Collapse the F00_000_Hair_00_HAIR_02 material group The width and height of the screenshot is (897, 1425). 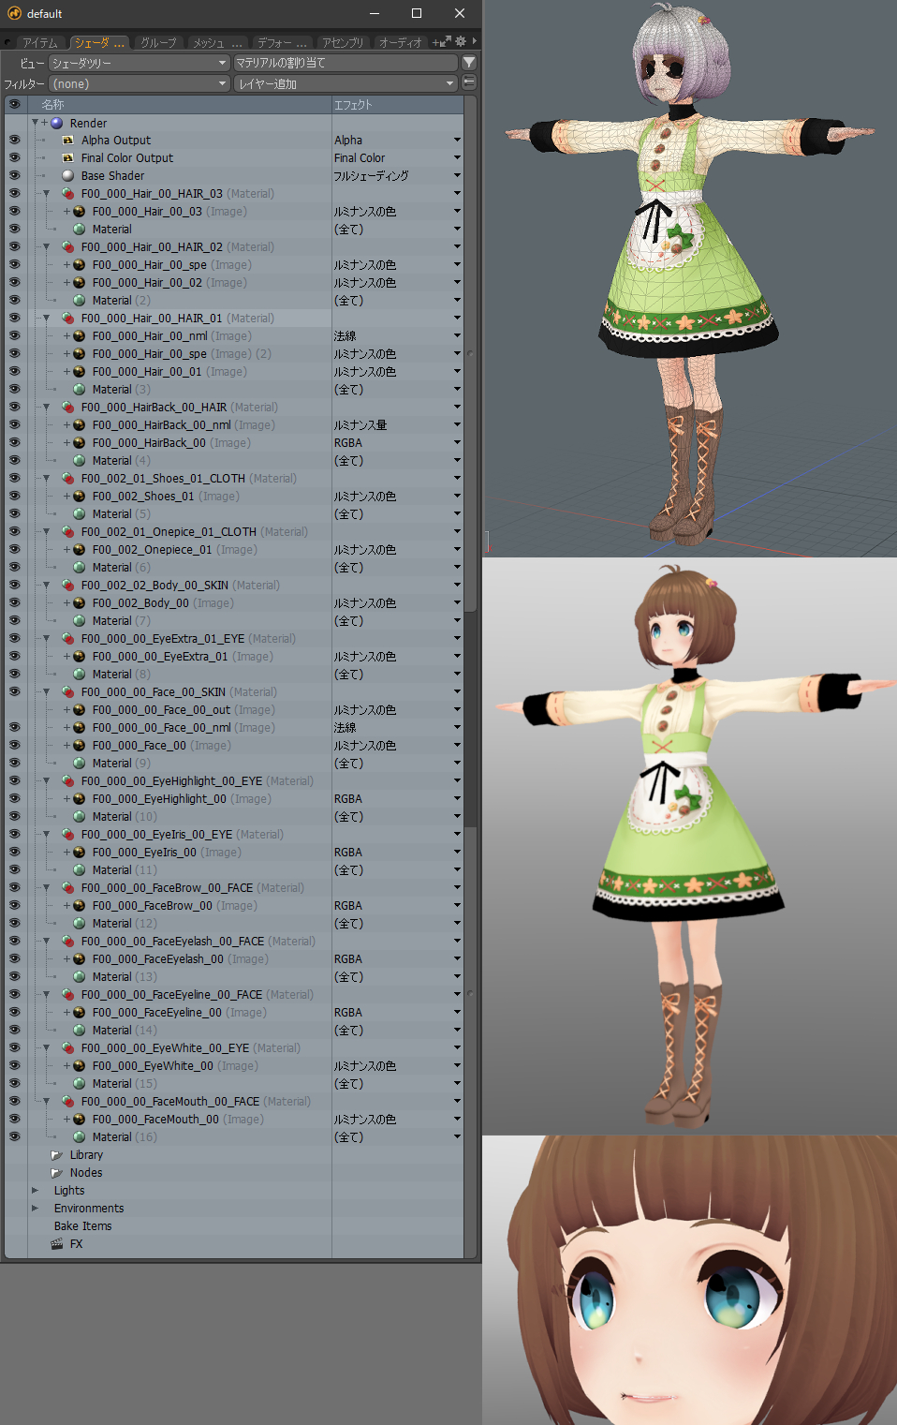click(47, 247)
